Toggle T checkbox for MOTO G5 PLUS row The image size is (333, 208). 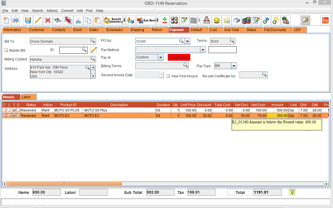14,110
